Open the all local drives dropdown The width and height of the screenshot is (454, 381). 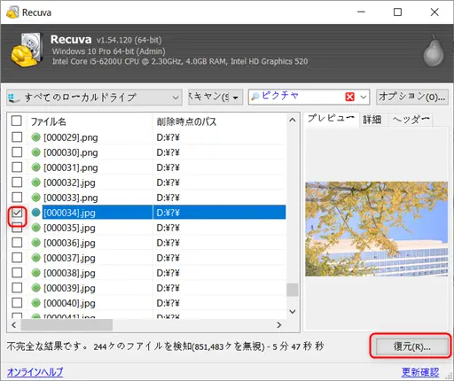[94, 97]
